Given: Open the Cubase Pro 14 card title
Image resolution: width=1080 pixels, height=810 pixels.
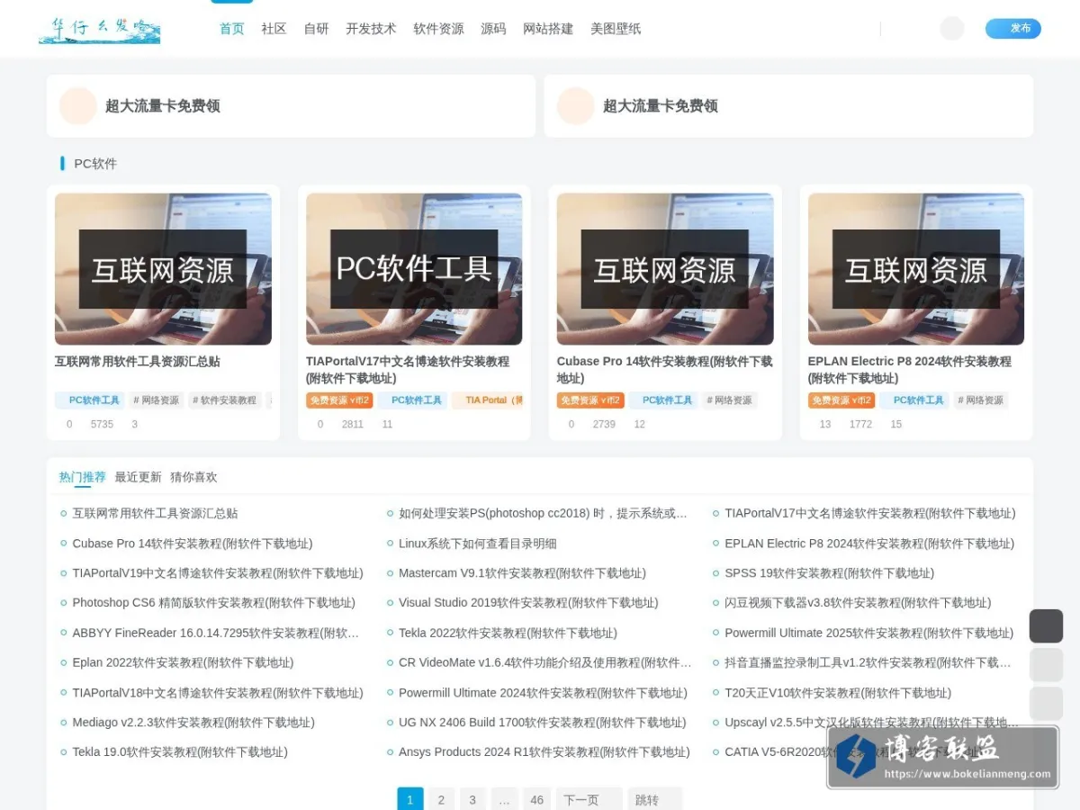Looking at the screenshot, I should click(664, 370).
